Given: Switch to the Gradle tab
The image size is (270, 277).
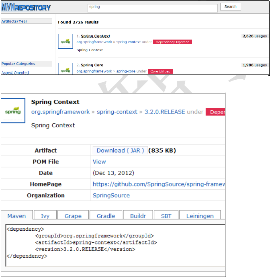Looking at the screenshot, I should point(106,216).
